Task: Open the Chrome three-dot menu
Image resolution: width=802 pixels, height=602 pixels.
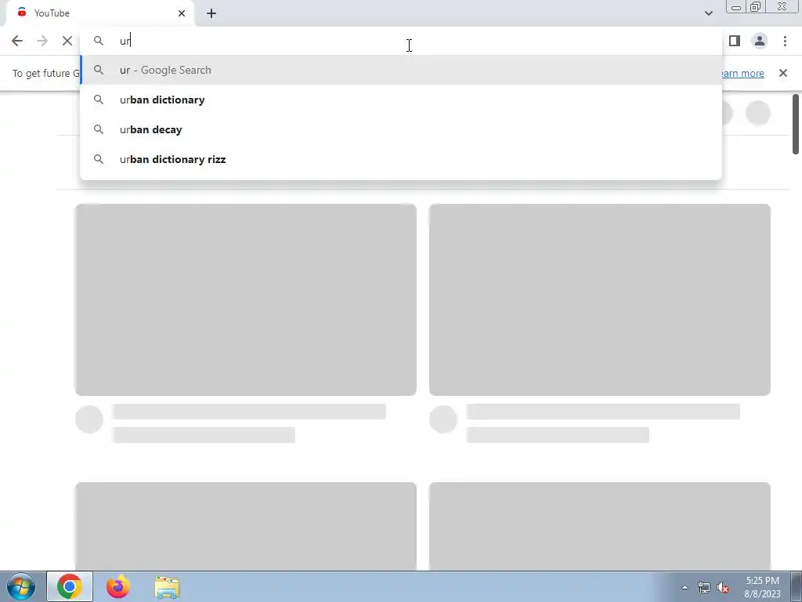Action: click(x=785, y=41)
